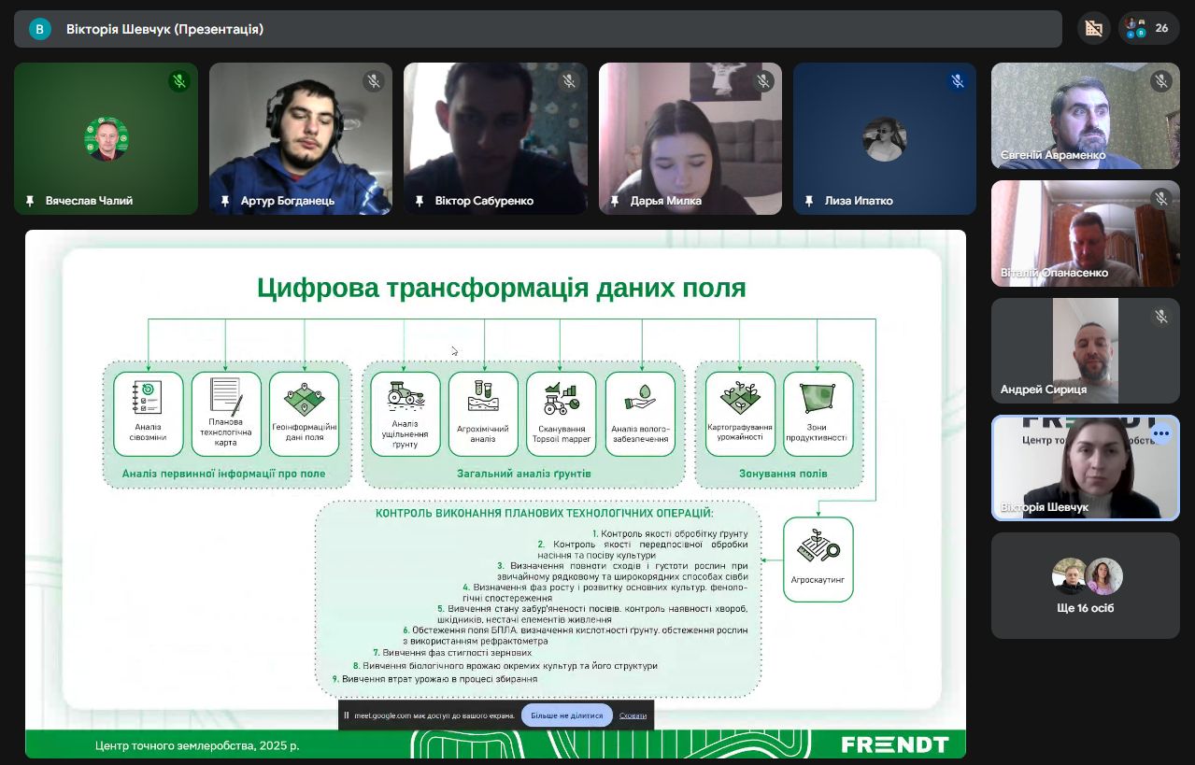Viewport: 1195px width, 765px height.
Task: Click the crossed-out organization icon in top bar
Action: [x=1093, y=28]
